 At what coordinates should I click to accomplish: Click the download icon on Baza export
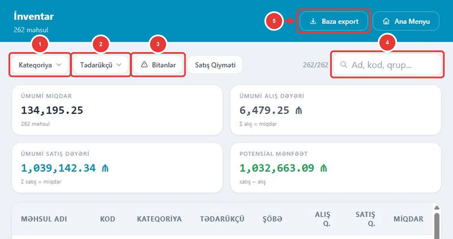pyautogui.click(x=313, y=21)
